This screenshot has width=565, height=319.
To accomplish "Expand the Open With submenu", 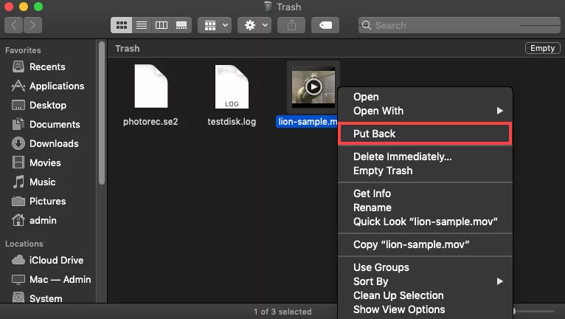I will pyautogui.click(x=425, y=111).
